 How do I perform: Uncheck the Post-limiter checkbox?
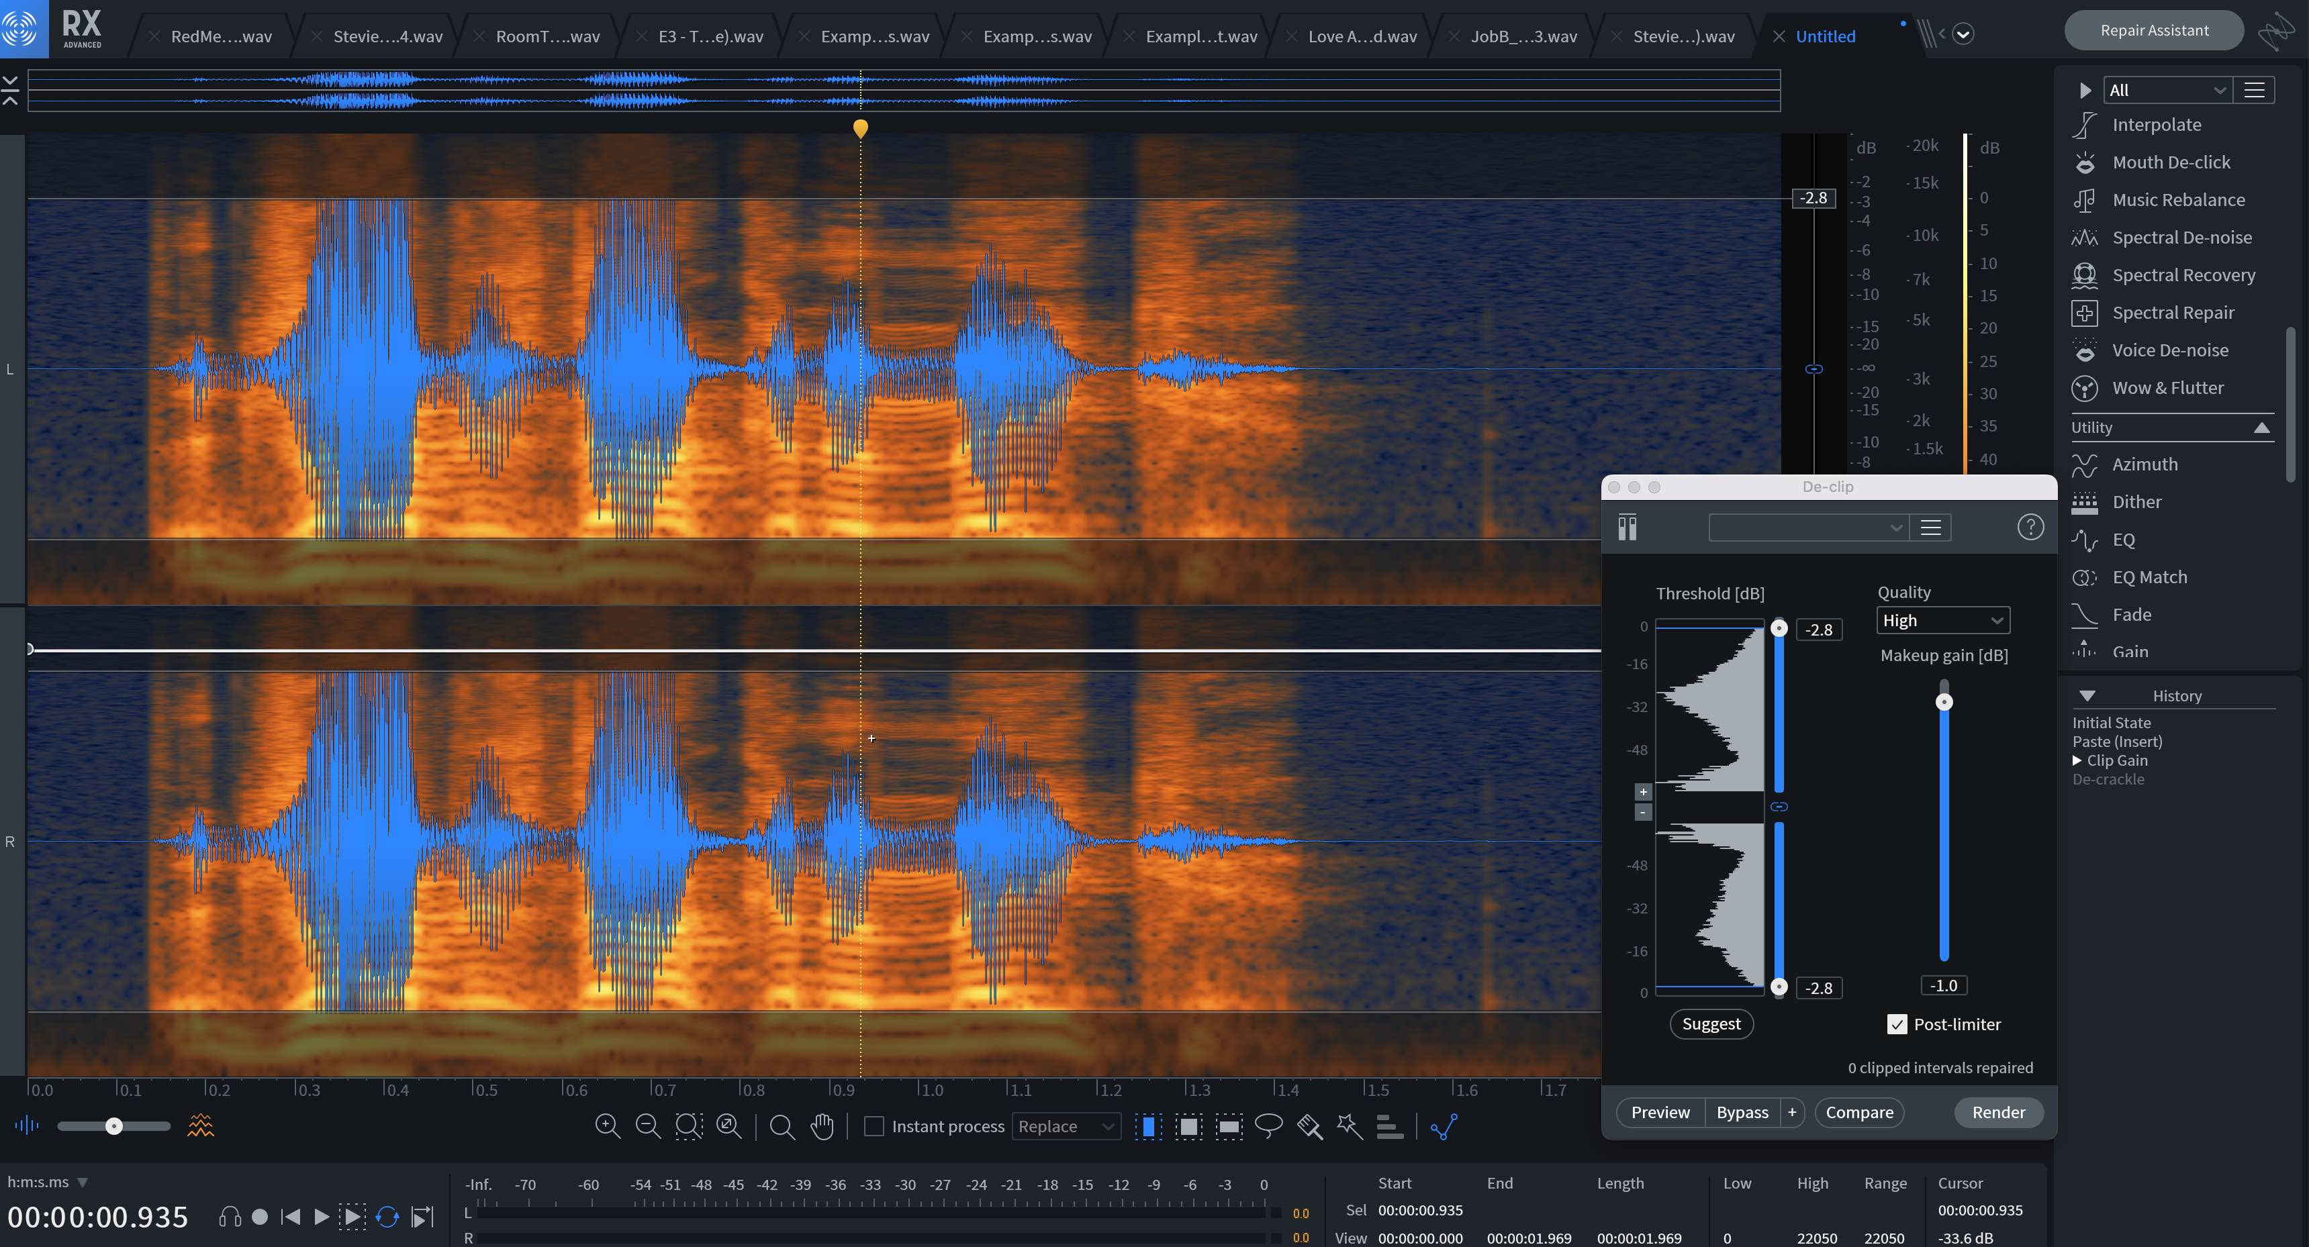[1897, 1024]
